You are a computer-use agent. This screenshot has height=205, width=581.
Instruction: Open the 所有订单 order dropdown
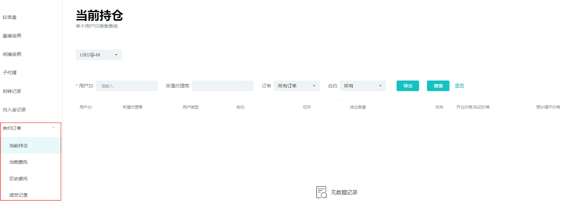(x=296, y=86)
